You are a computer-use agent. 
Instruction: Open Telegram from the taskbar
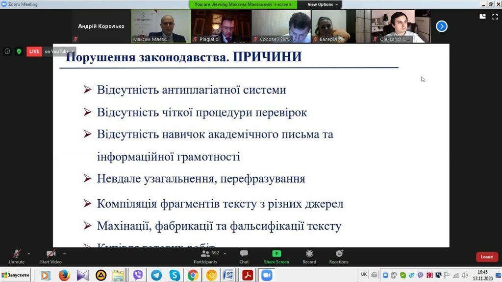156,276
